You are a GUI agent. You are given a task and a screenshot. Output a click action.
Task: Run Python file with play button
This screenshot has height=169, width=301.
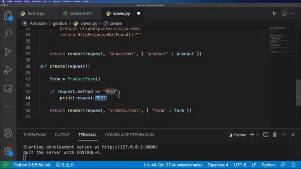[275, 14]
